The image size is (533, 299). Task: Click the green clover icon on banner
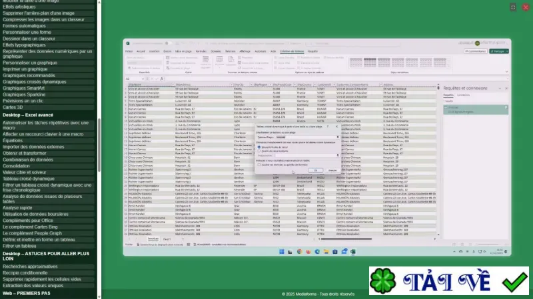pos(382,280)
